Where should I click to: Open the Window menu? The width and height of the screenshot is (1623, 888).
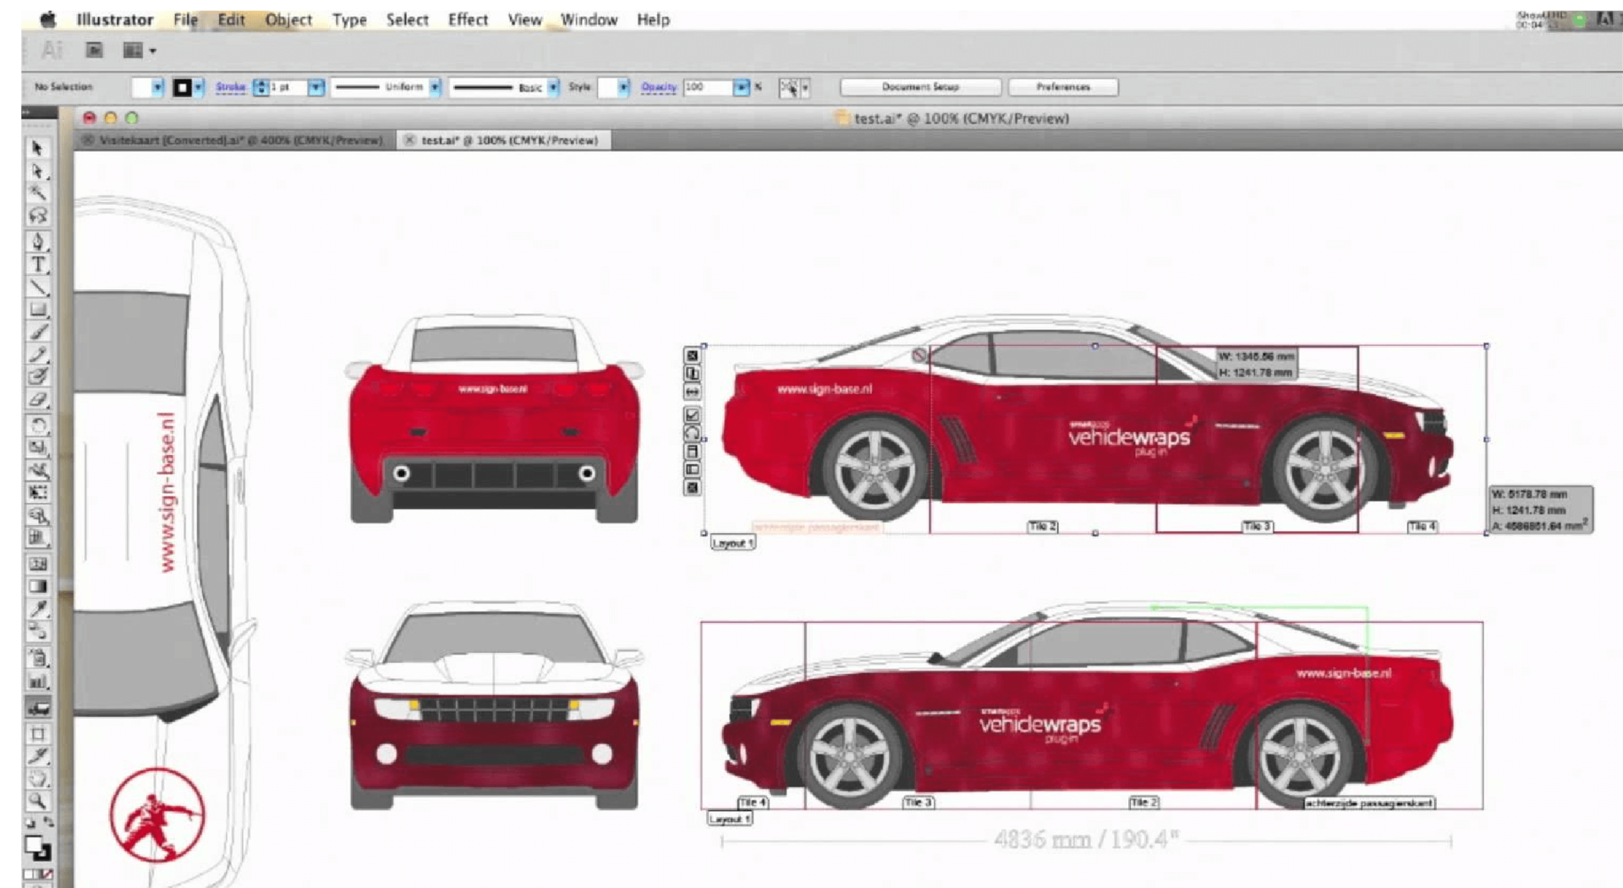tap(589, 19)
